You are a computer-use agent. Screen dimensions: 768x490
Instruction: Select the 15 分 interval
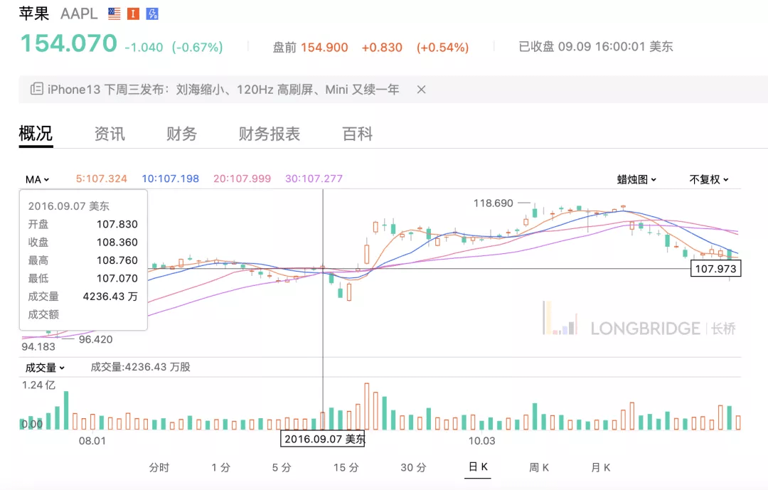click(x=346, y=467)
